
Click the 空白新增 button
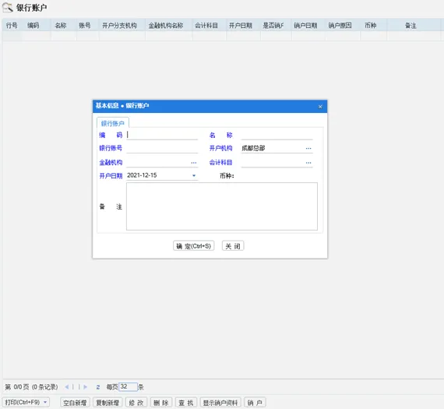coord(75,403)
